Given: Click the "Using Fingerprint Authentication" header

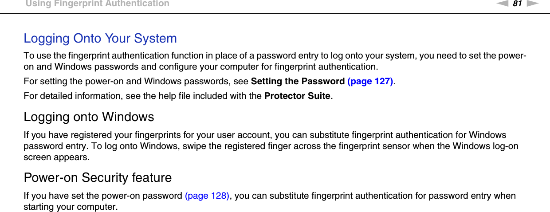Looking at the screenshot, I should pyautogui.click(x=97, y=4).
